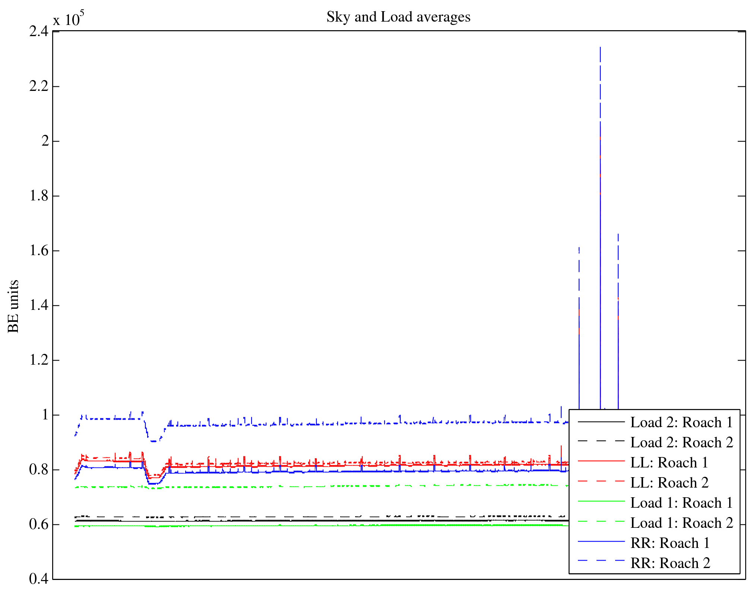
Task: Select 'Load 2: Roach 2' legend entry
Action: coord(681,443)
